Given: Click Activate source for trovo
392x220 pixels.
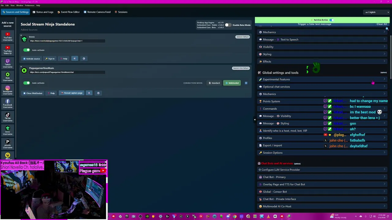Looking at the screenshot, I should pos(32,59).
